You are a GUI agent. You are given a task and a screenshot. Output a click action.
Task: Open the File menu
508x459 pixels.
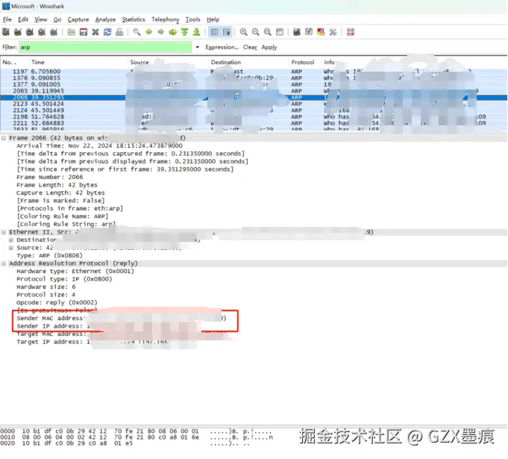click(x=7, y=19)
